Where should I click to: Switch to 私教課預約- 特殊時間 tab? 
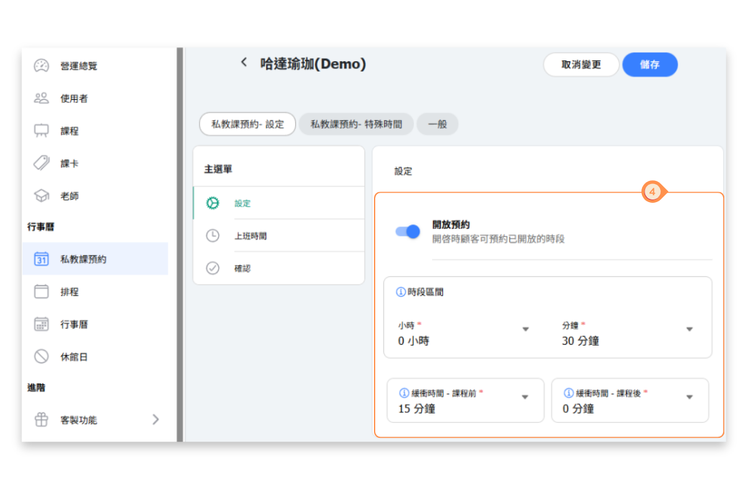356,124
